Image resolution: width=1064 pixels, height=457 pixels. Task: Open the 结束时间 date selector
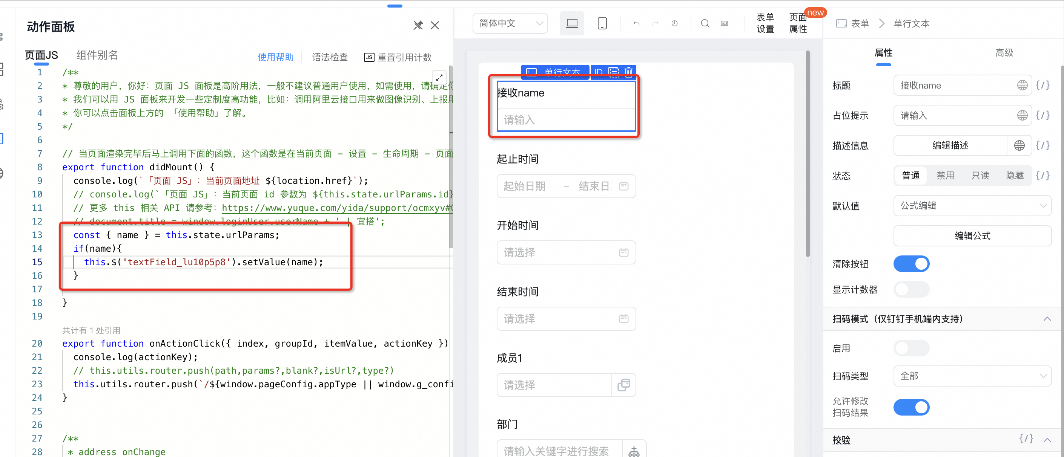[x=566, y=319]
